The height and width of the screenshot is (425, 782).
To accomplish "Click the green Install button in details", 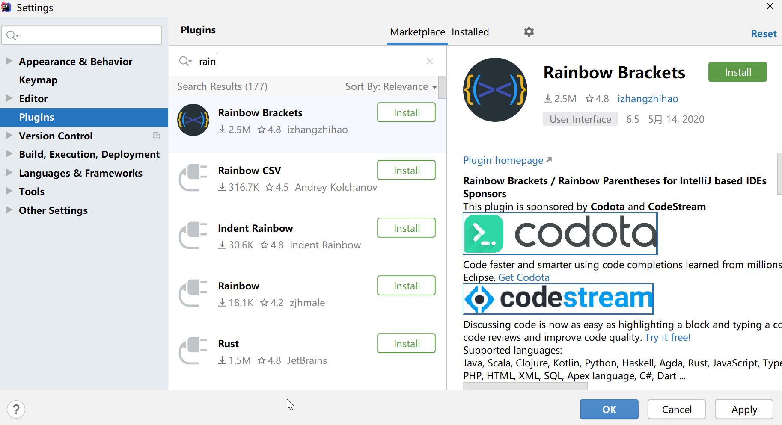I will [x=737, y=72].
